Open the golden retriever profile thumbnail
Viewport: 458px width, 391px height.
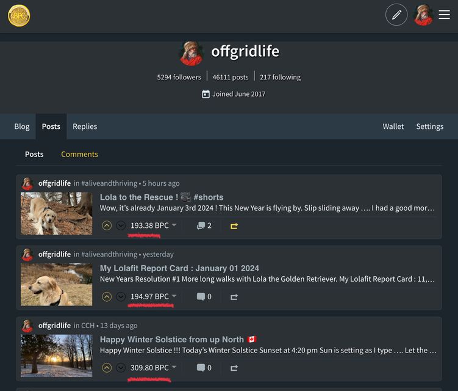56,285
